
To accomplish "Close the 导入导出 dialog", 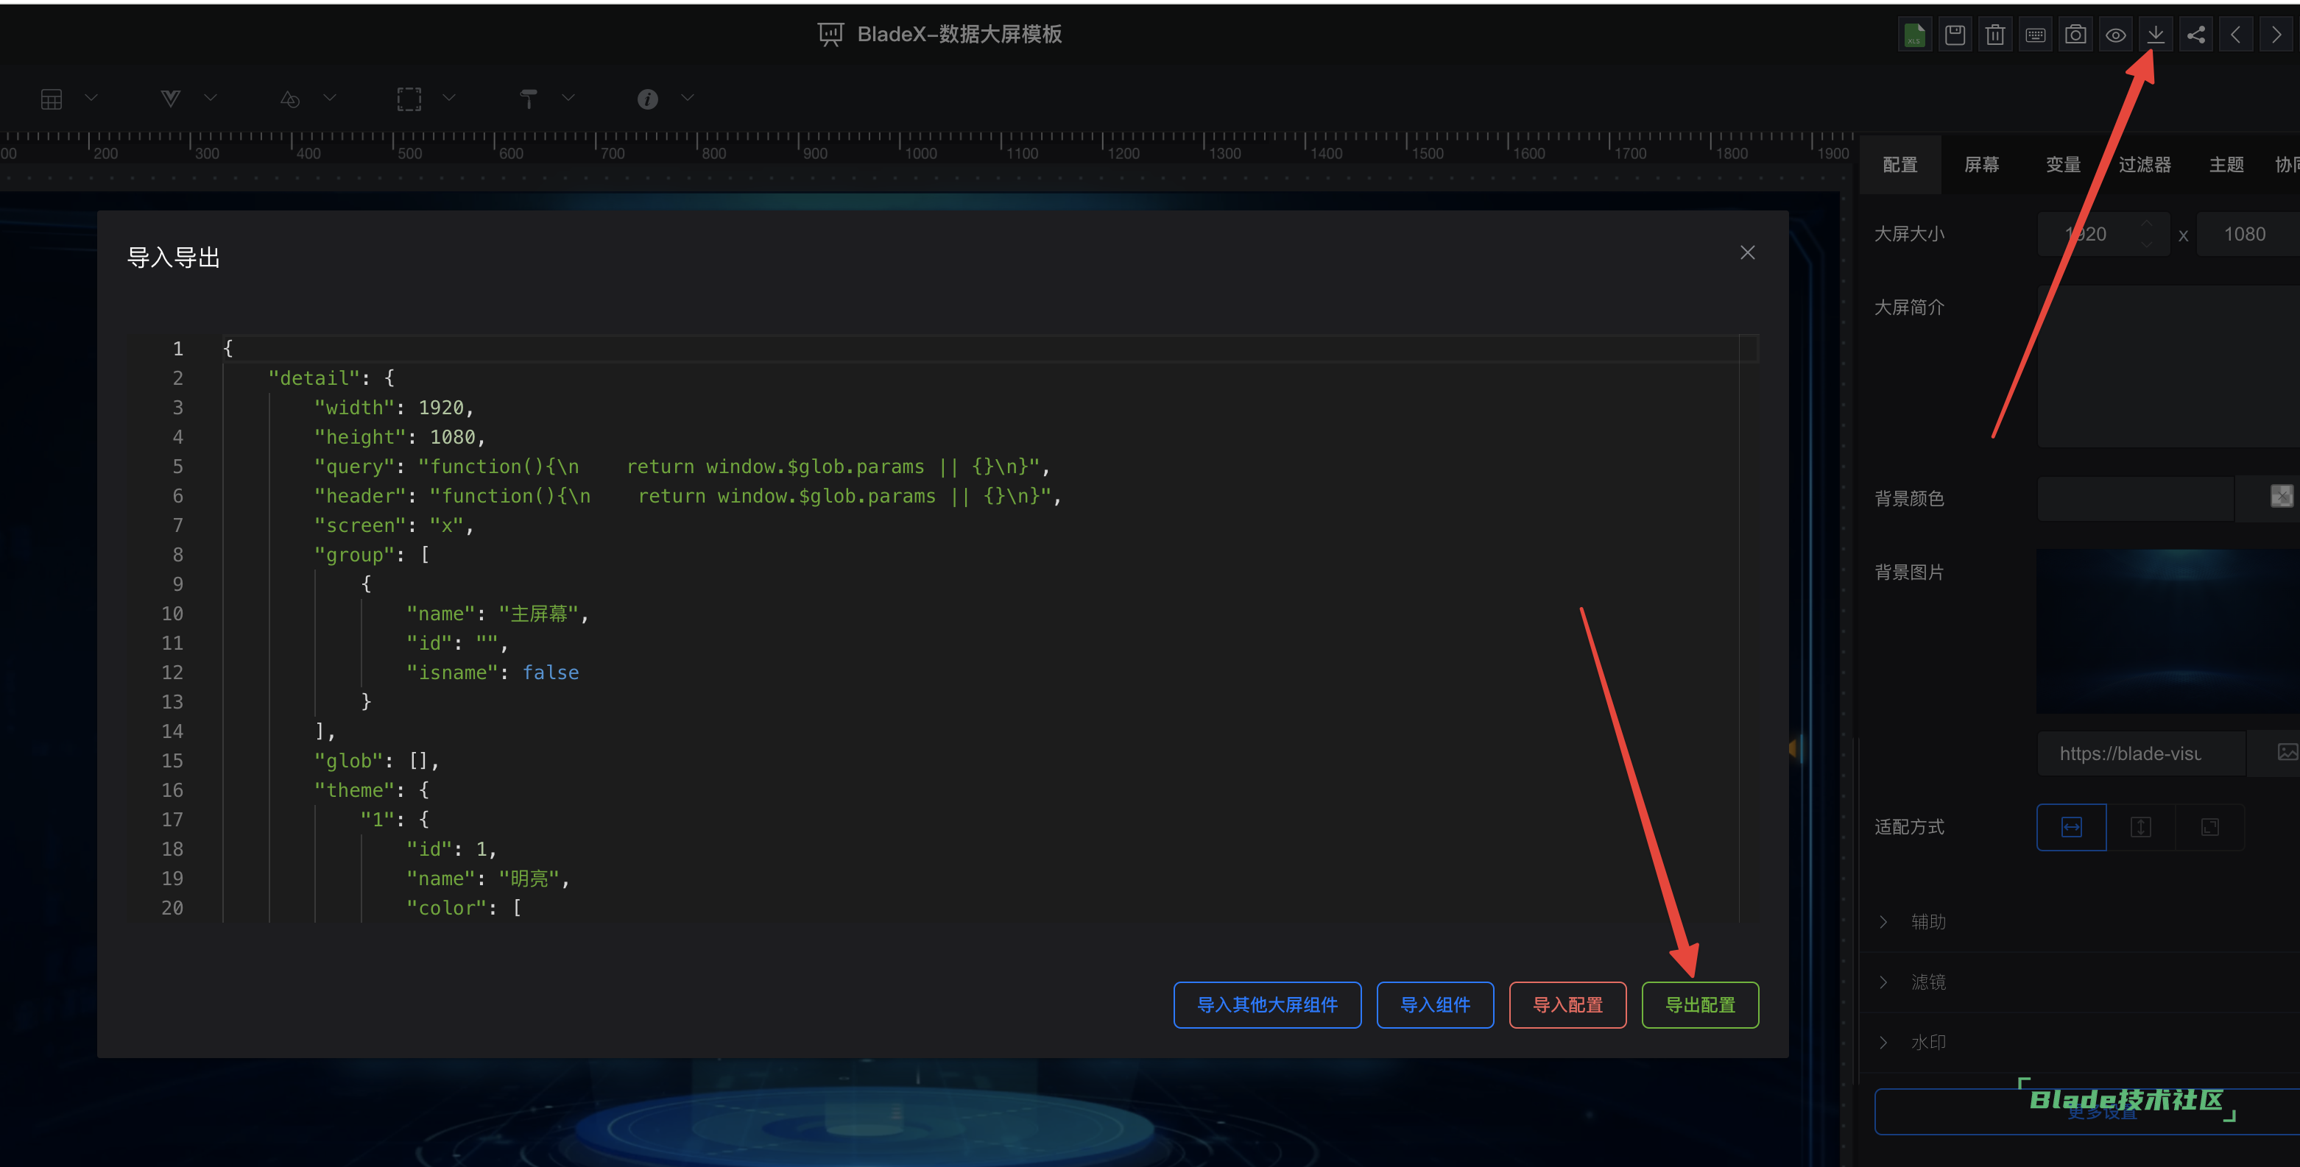I will 1747,253.
